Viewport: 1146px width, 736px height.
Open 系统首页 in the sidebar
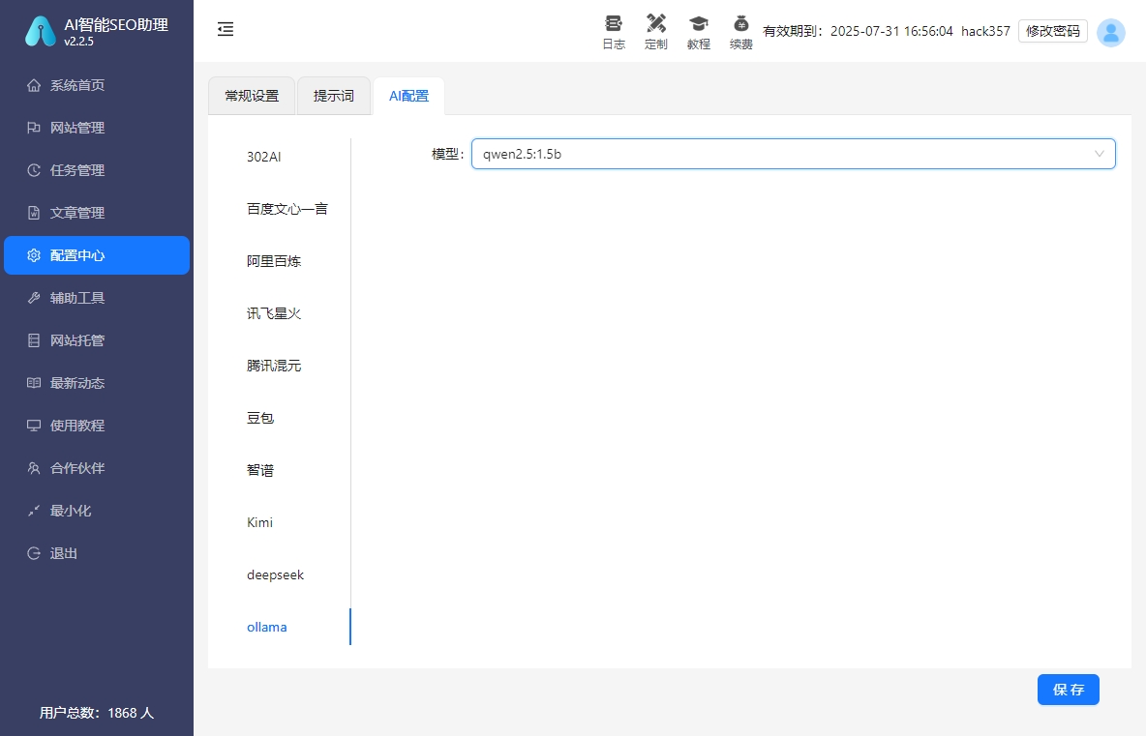tap(97, 85)
